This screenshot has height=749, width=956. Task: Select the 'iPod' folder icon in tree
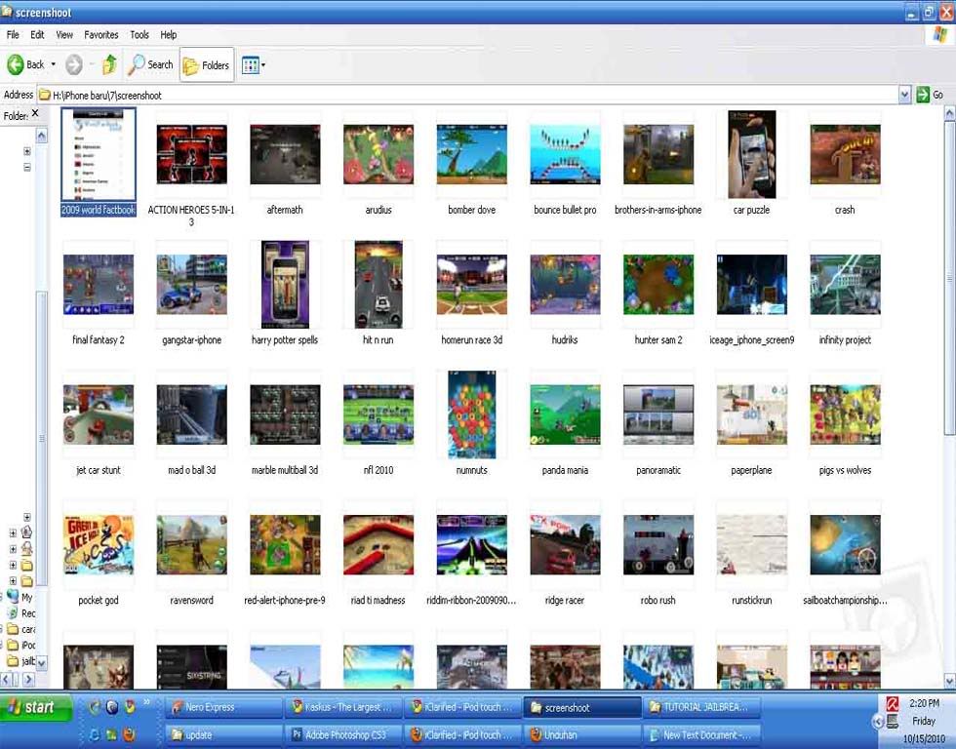(x=13, y=645)
